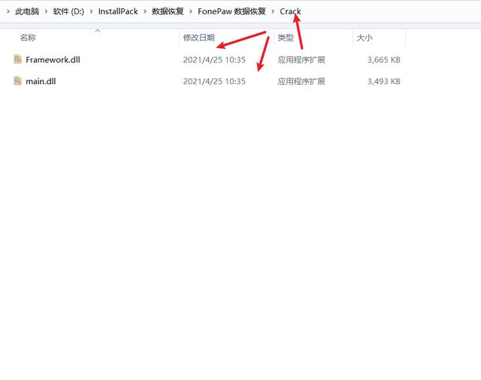Click the Crack breadcrumb segment
The height and width of the screenshot is (380, 481).
pyautogui.click(x=290, y=11)
